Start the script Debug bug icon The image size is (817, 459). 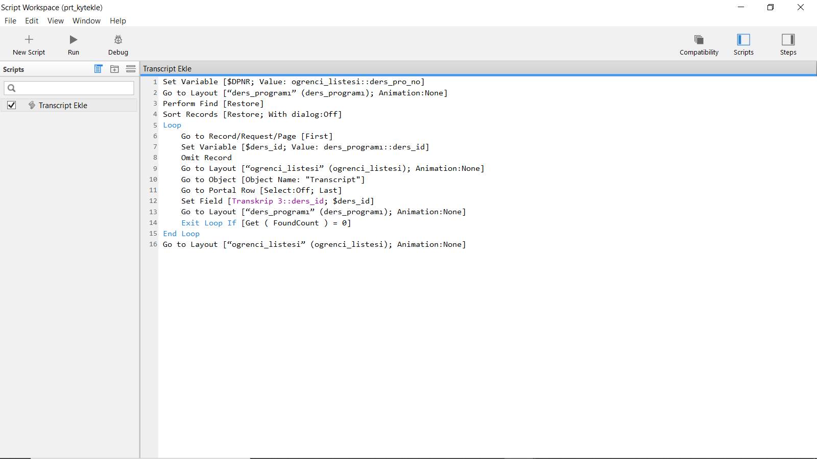(x=118, y=40)
